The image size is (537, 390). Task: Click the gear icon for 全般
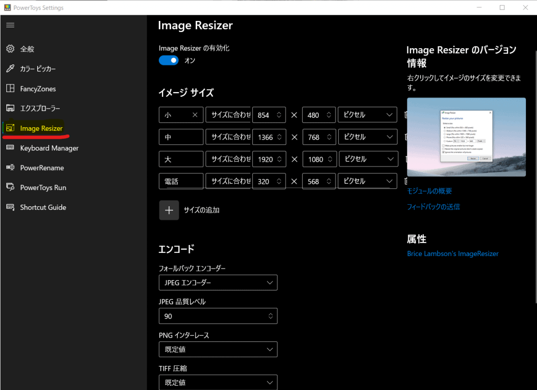pyautogui.click(x=10, y=49)
